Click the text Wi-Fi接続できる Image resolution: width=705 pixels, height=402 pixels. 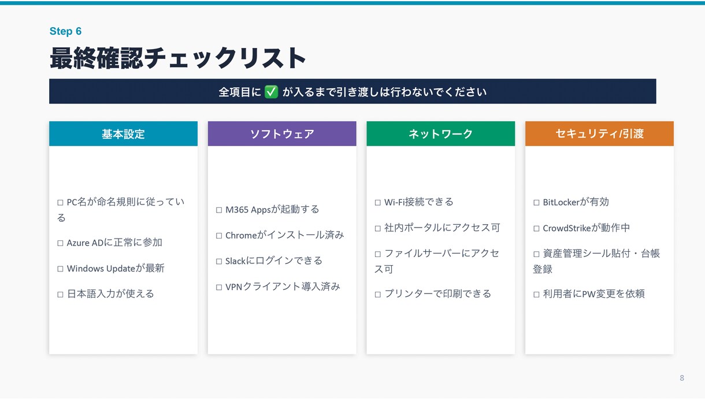pos(419,202)
